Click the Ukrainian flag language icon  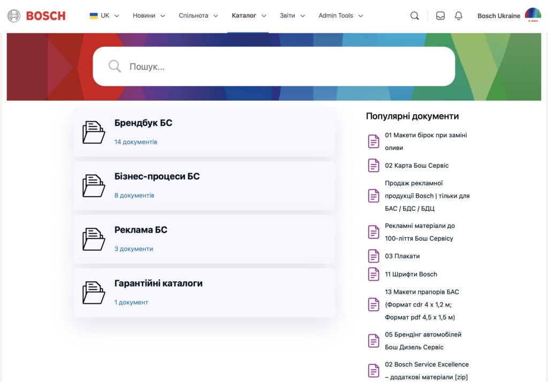point(93,16)
